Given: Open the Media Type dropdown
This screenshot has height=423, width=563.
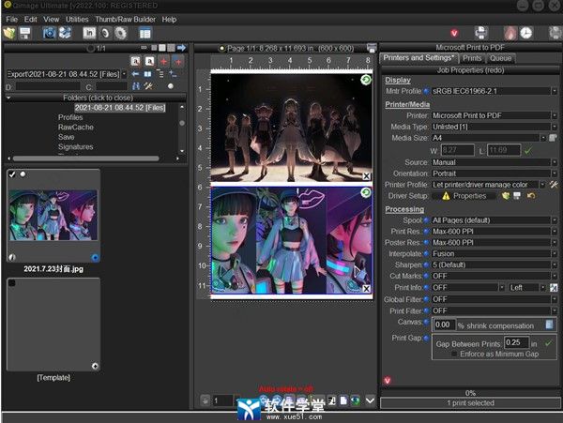Looking at the screenshot, I should pos(555,127).
